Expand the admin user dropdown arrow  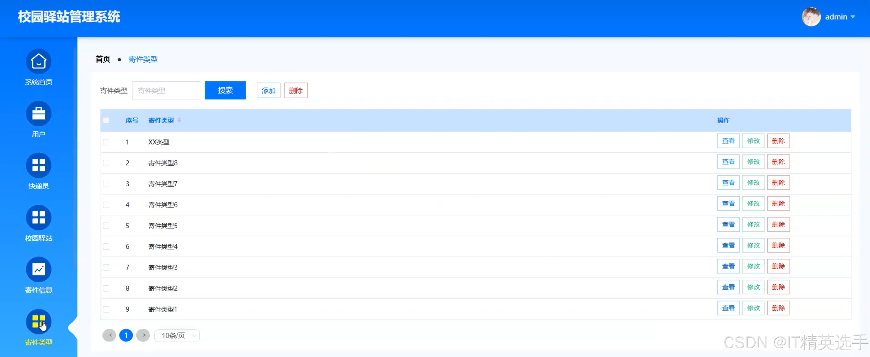coord(852,17)
